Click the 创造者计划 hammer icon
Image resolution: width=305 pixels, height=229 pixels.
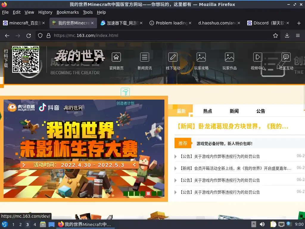(x=125, y=92)
